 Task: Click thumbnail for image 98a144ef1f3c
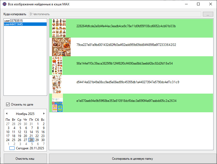(57, 66)
